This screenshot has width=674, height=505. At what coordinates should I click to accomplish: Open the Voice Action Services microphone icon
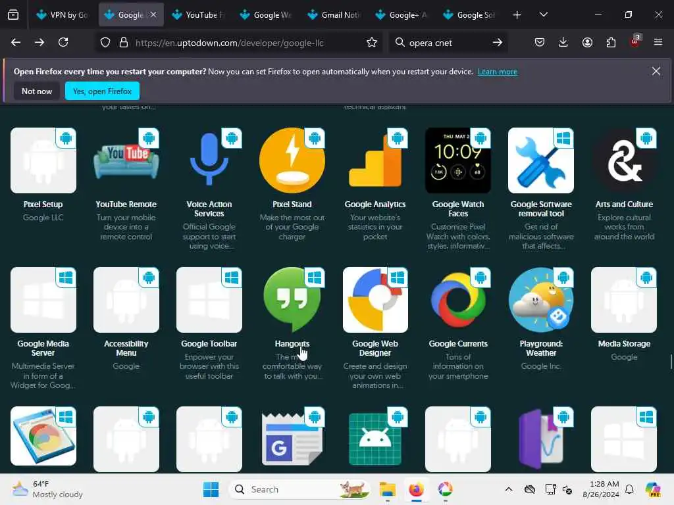pyautogui.click(x=209, y=160)
